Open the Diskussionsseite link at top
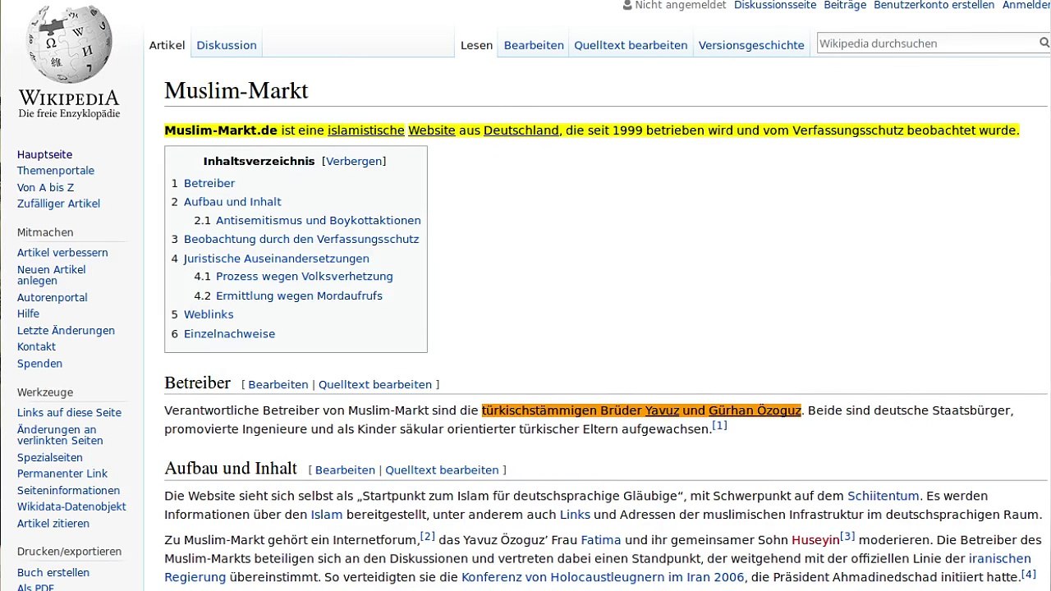Viewport: 1051px width, 591px height. pos(775,5)
